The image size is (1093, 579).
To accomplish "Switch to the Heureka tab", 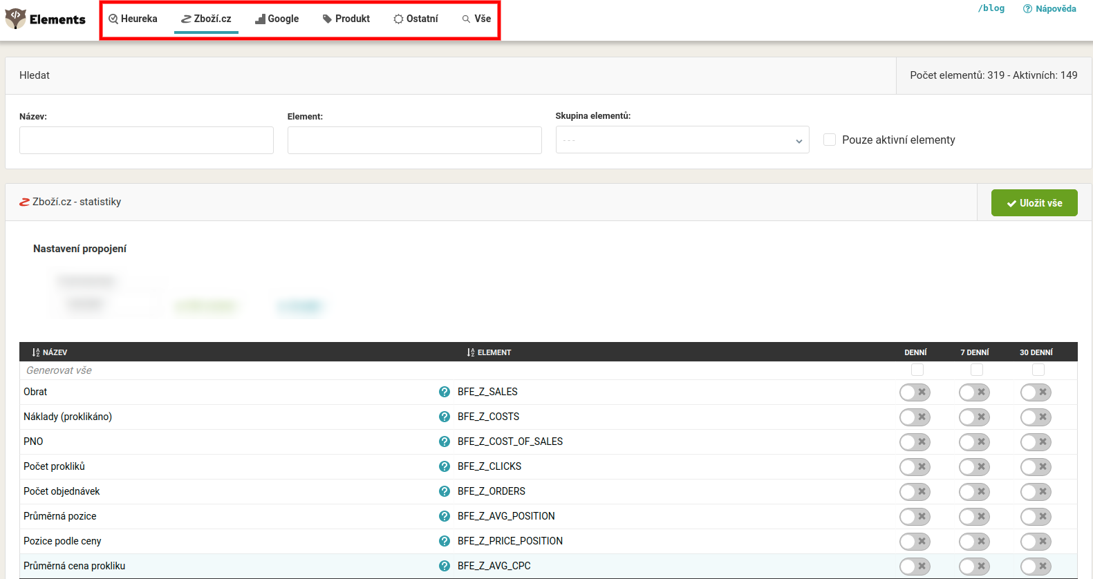I will [133, 19].
